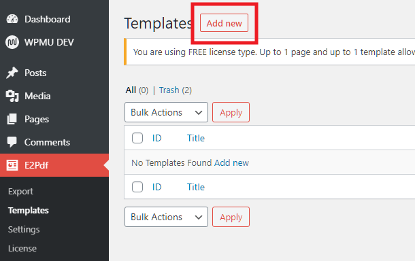Click the bottom Apply button
Image resolution: width=415 pixels, height=261 pixels.
[x=231, y=217]
